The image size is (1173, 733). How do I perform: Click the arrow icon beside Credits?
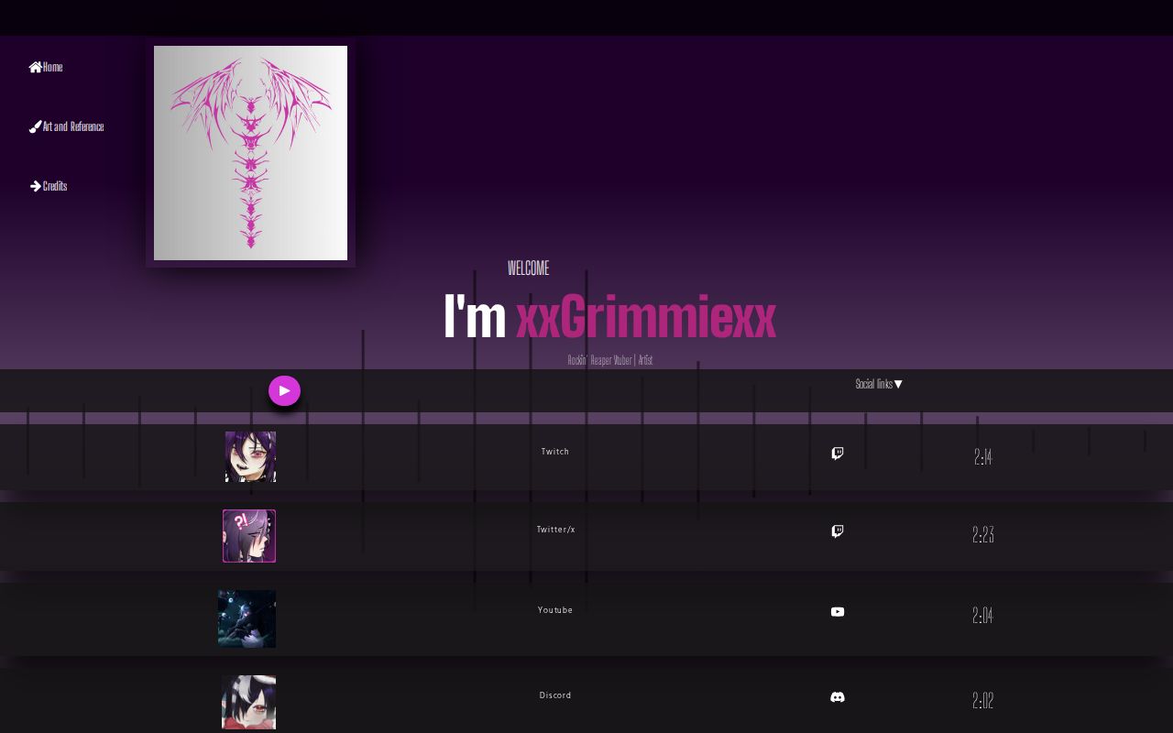pos(35,186)
